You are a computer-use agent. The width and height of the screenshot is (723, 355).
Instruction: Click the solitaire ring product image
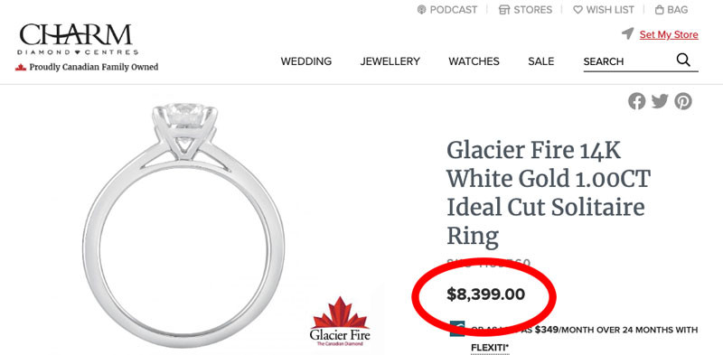pyautogui.click(x=183, y=226)
